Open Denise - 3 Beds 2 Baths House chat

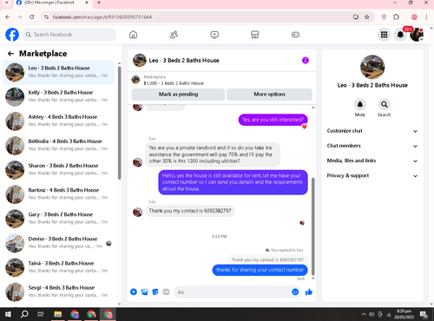tap(58, 243)
